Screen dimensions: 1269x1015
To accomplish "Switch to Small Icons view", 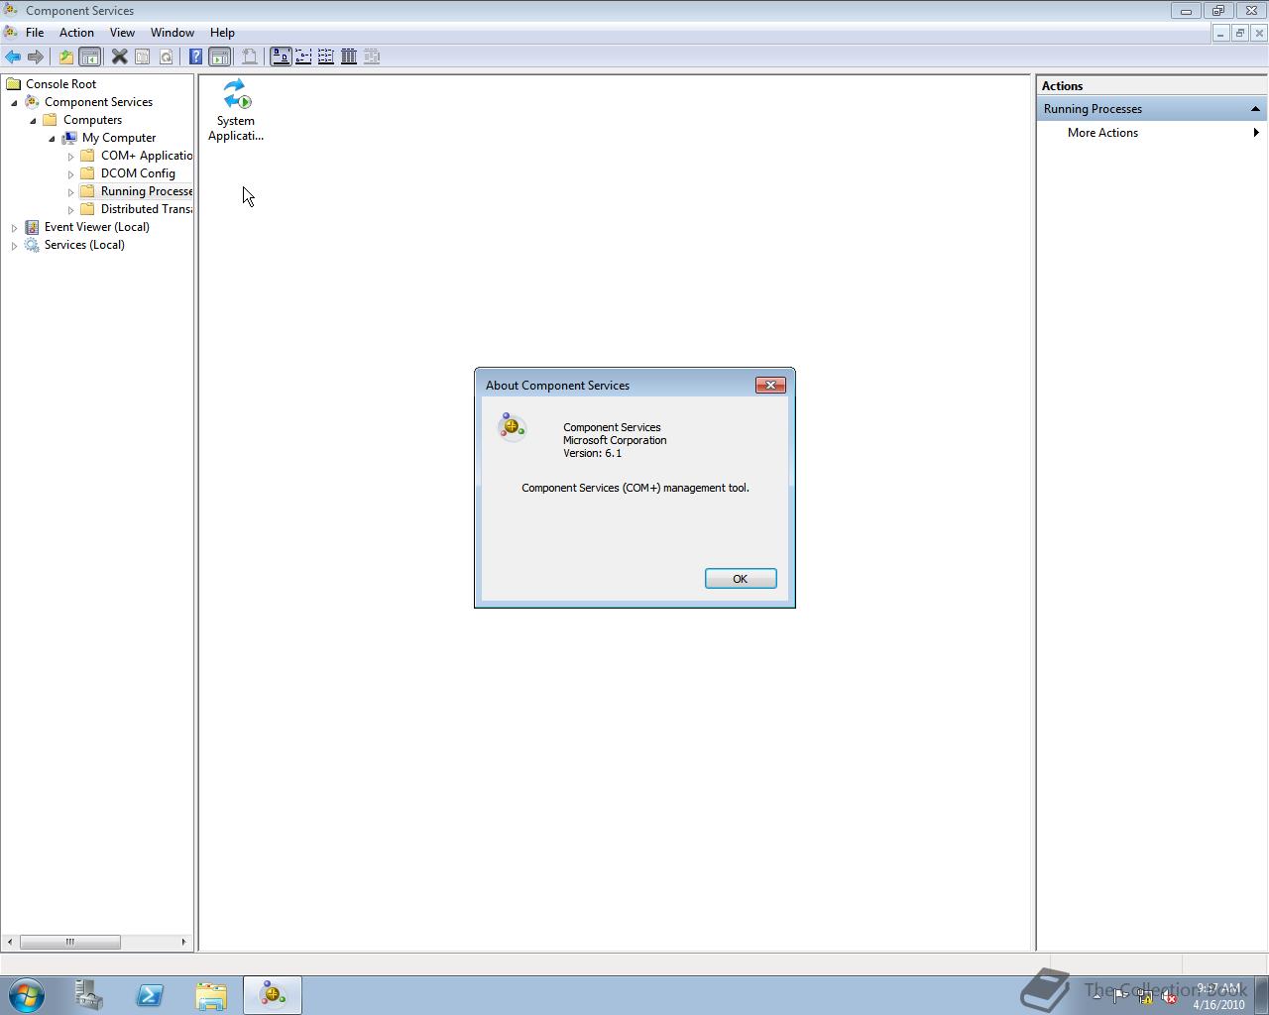I will pyautogui.click(x=303, y=56).
